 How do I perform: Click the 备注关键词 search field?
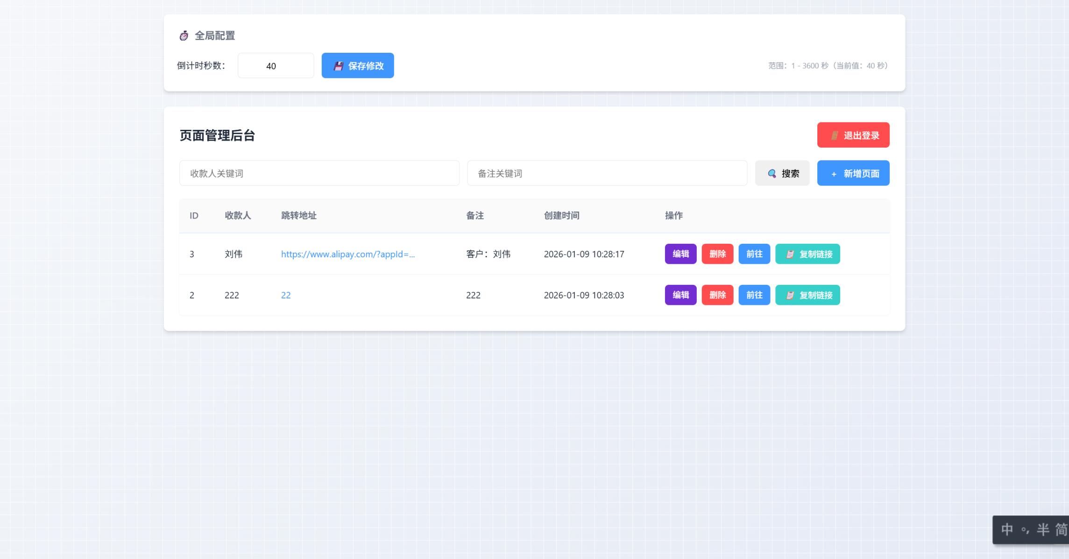coord(607,173)
